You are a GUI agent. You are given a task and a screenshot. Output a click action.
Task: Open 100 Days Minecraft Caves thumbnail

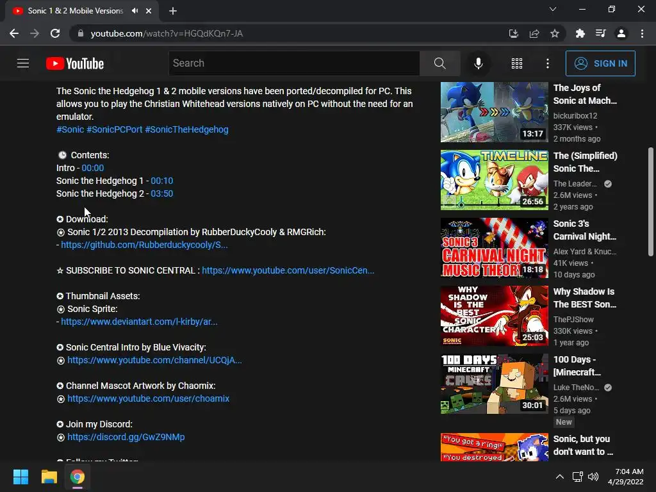494,384
